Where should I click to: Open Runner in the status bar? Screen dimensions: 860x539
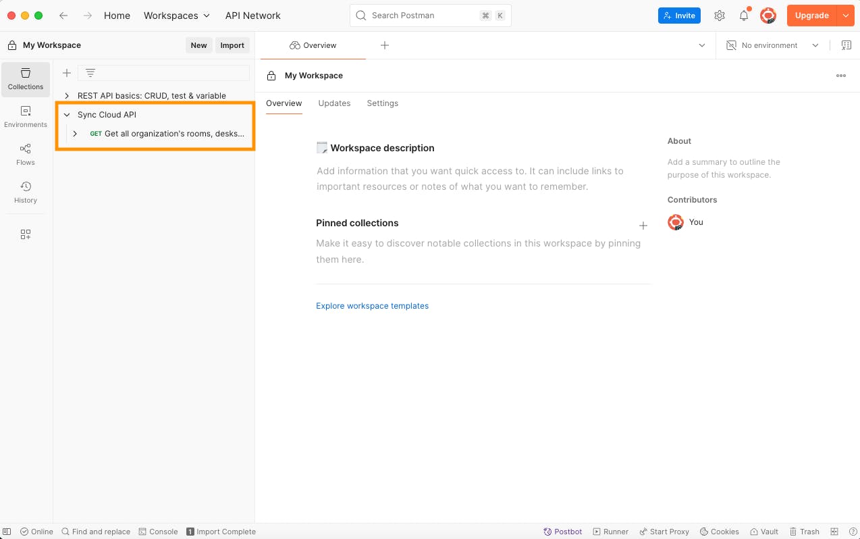pyautogui.click(x=610, y=532)
